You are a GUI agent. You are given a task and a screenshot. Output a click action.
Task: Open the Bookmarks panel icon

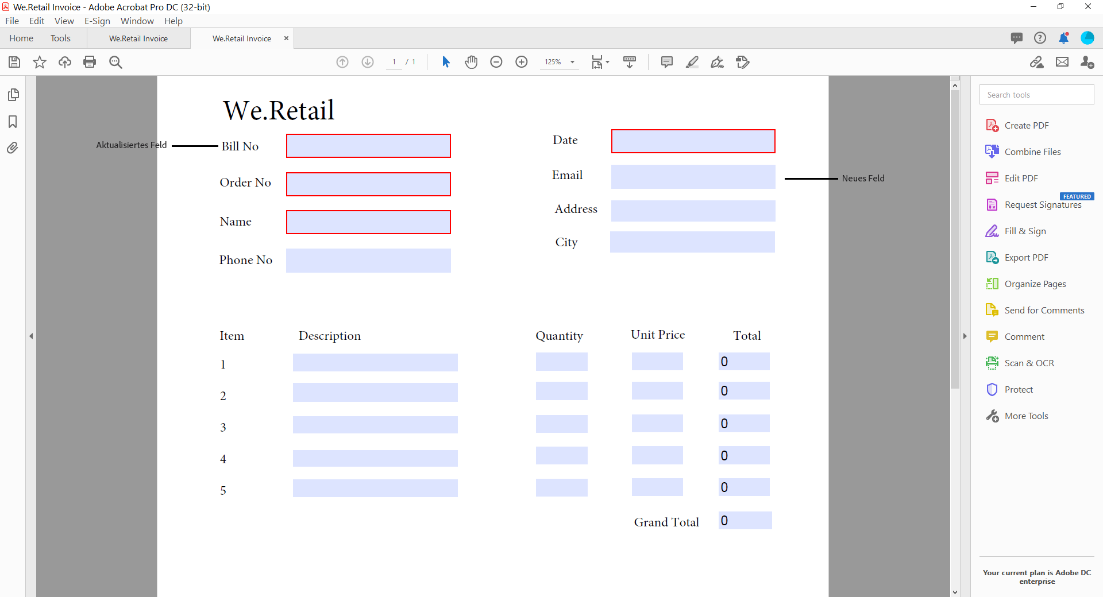[13, 122]
